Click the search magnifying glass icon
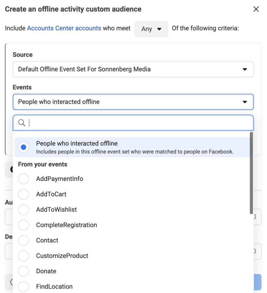Screen dimensions: 267x293 click(x=22, y=123)
